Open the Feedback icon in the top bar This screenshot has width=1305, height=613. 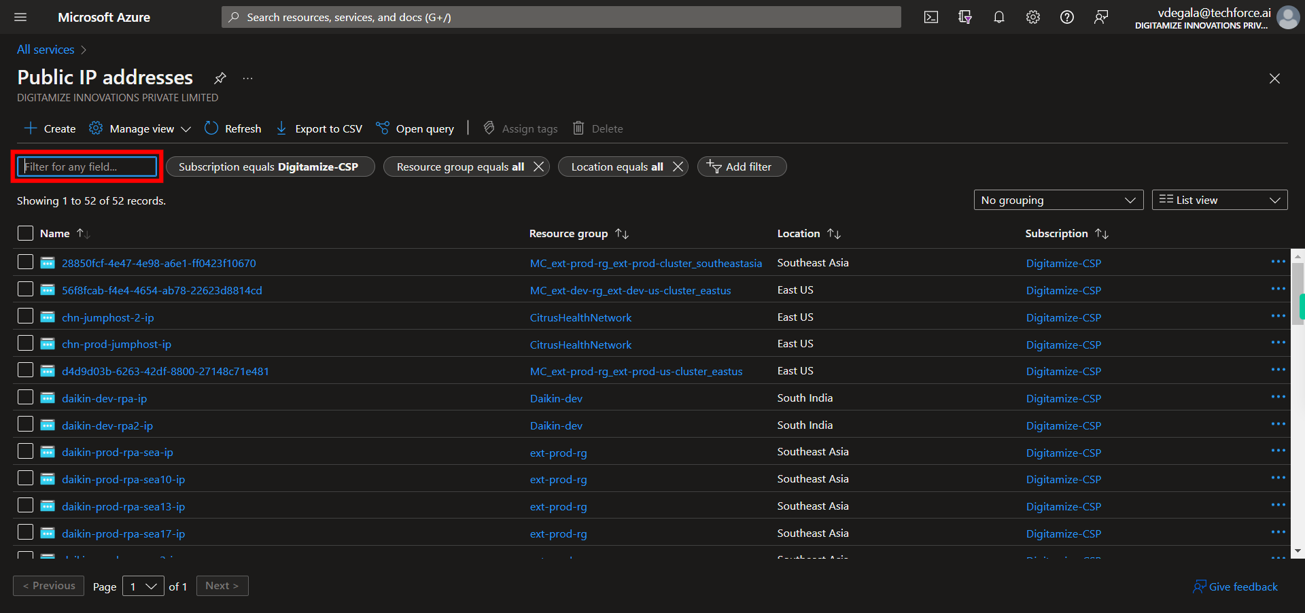coord(1101,17)
